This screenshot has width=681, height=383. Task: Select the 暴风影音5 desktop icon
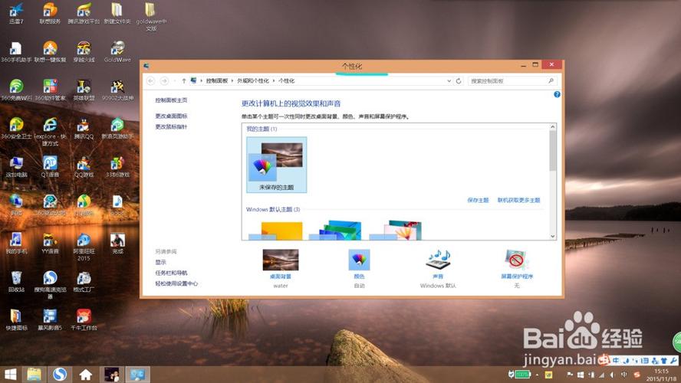pos(50,319)
